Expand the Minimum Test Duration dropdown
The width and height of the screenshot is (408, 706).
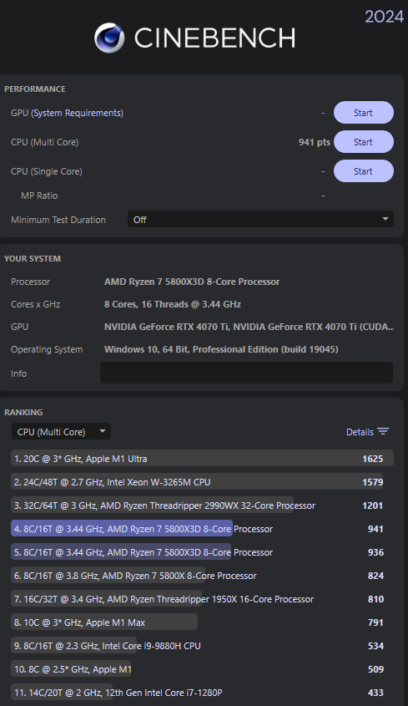click(x=260, y=219)
